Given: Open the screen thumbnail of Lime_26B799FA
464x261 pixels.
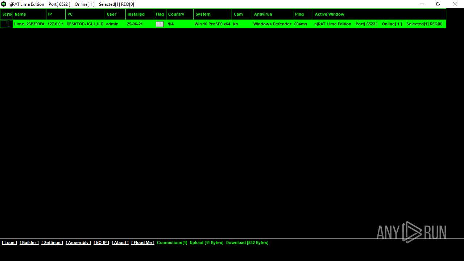Looking at the screenshot, I should (7, 24).
